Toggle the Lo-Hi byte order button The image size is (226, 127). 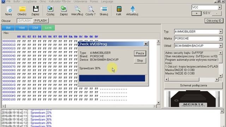click(x=48, y=28)
